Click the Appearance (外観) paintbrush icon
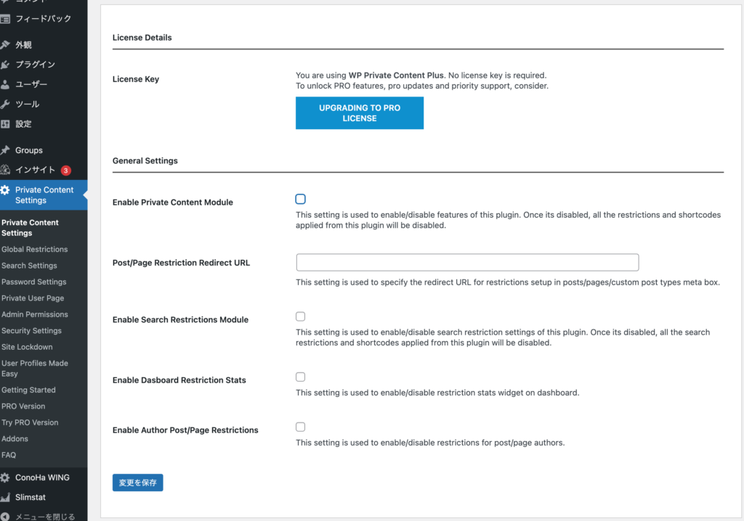The width and height of the screenshot is (744, 521). (x=5, y=44)
